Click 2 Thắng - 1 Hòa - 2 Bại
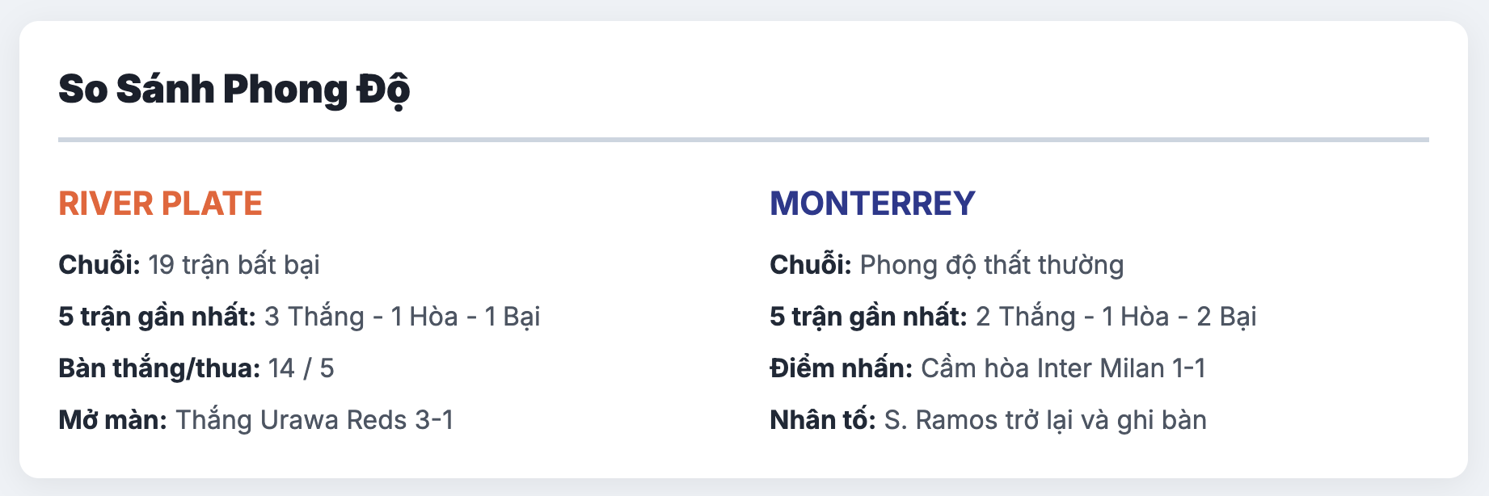Screen dimensions: 1489x496 pyautogui.click(x=1116, y=317)
